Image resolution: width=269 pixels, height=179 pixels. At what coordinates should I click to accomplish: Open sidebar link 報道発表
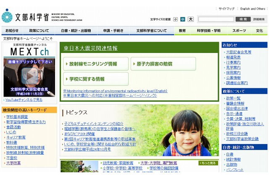(x=233, y=57)
